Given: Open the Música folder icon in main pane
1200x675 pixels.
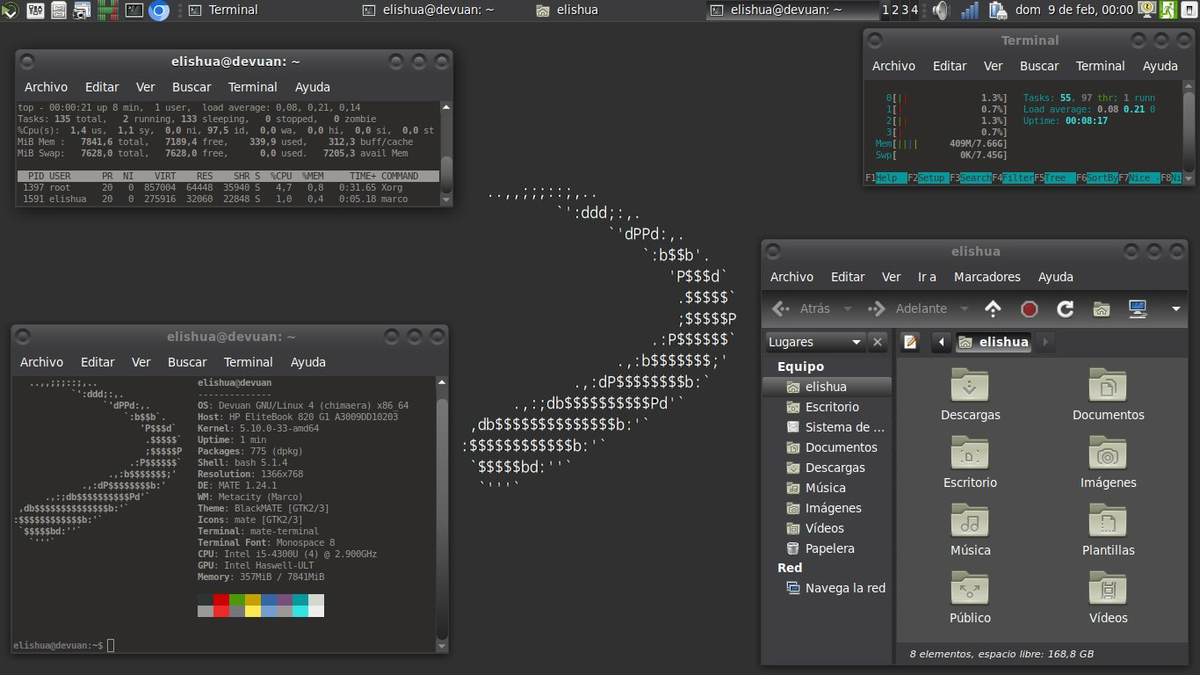Looking at the screenshot, I should [970, 520].
